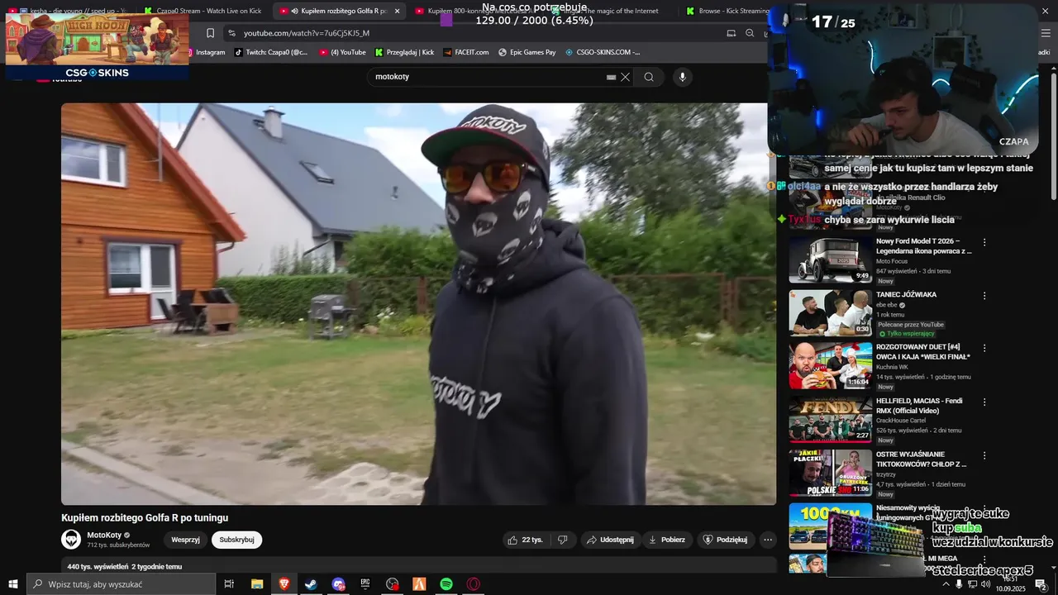Screen dimensions: 1058x595
Task: Open options menu for Nowy Ford Model T video
Action: coord(984,242)
